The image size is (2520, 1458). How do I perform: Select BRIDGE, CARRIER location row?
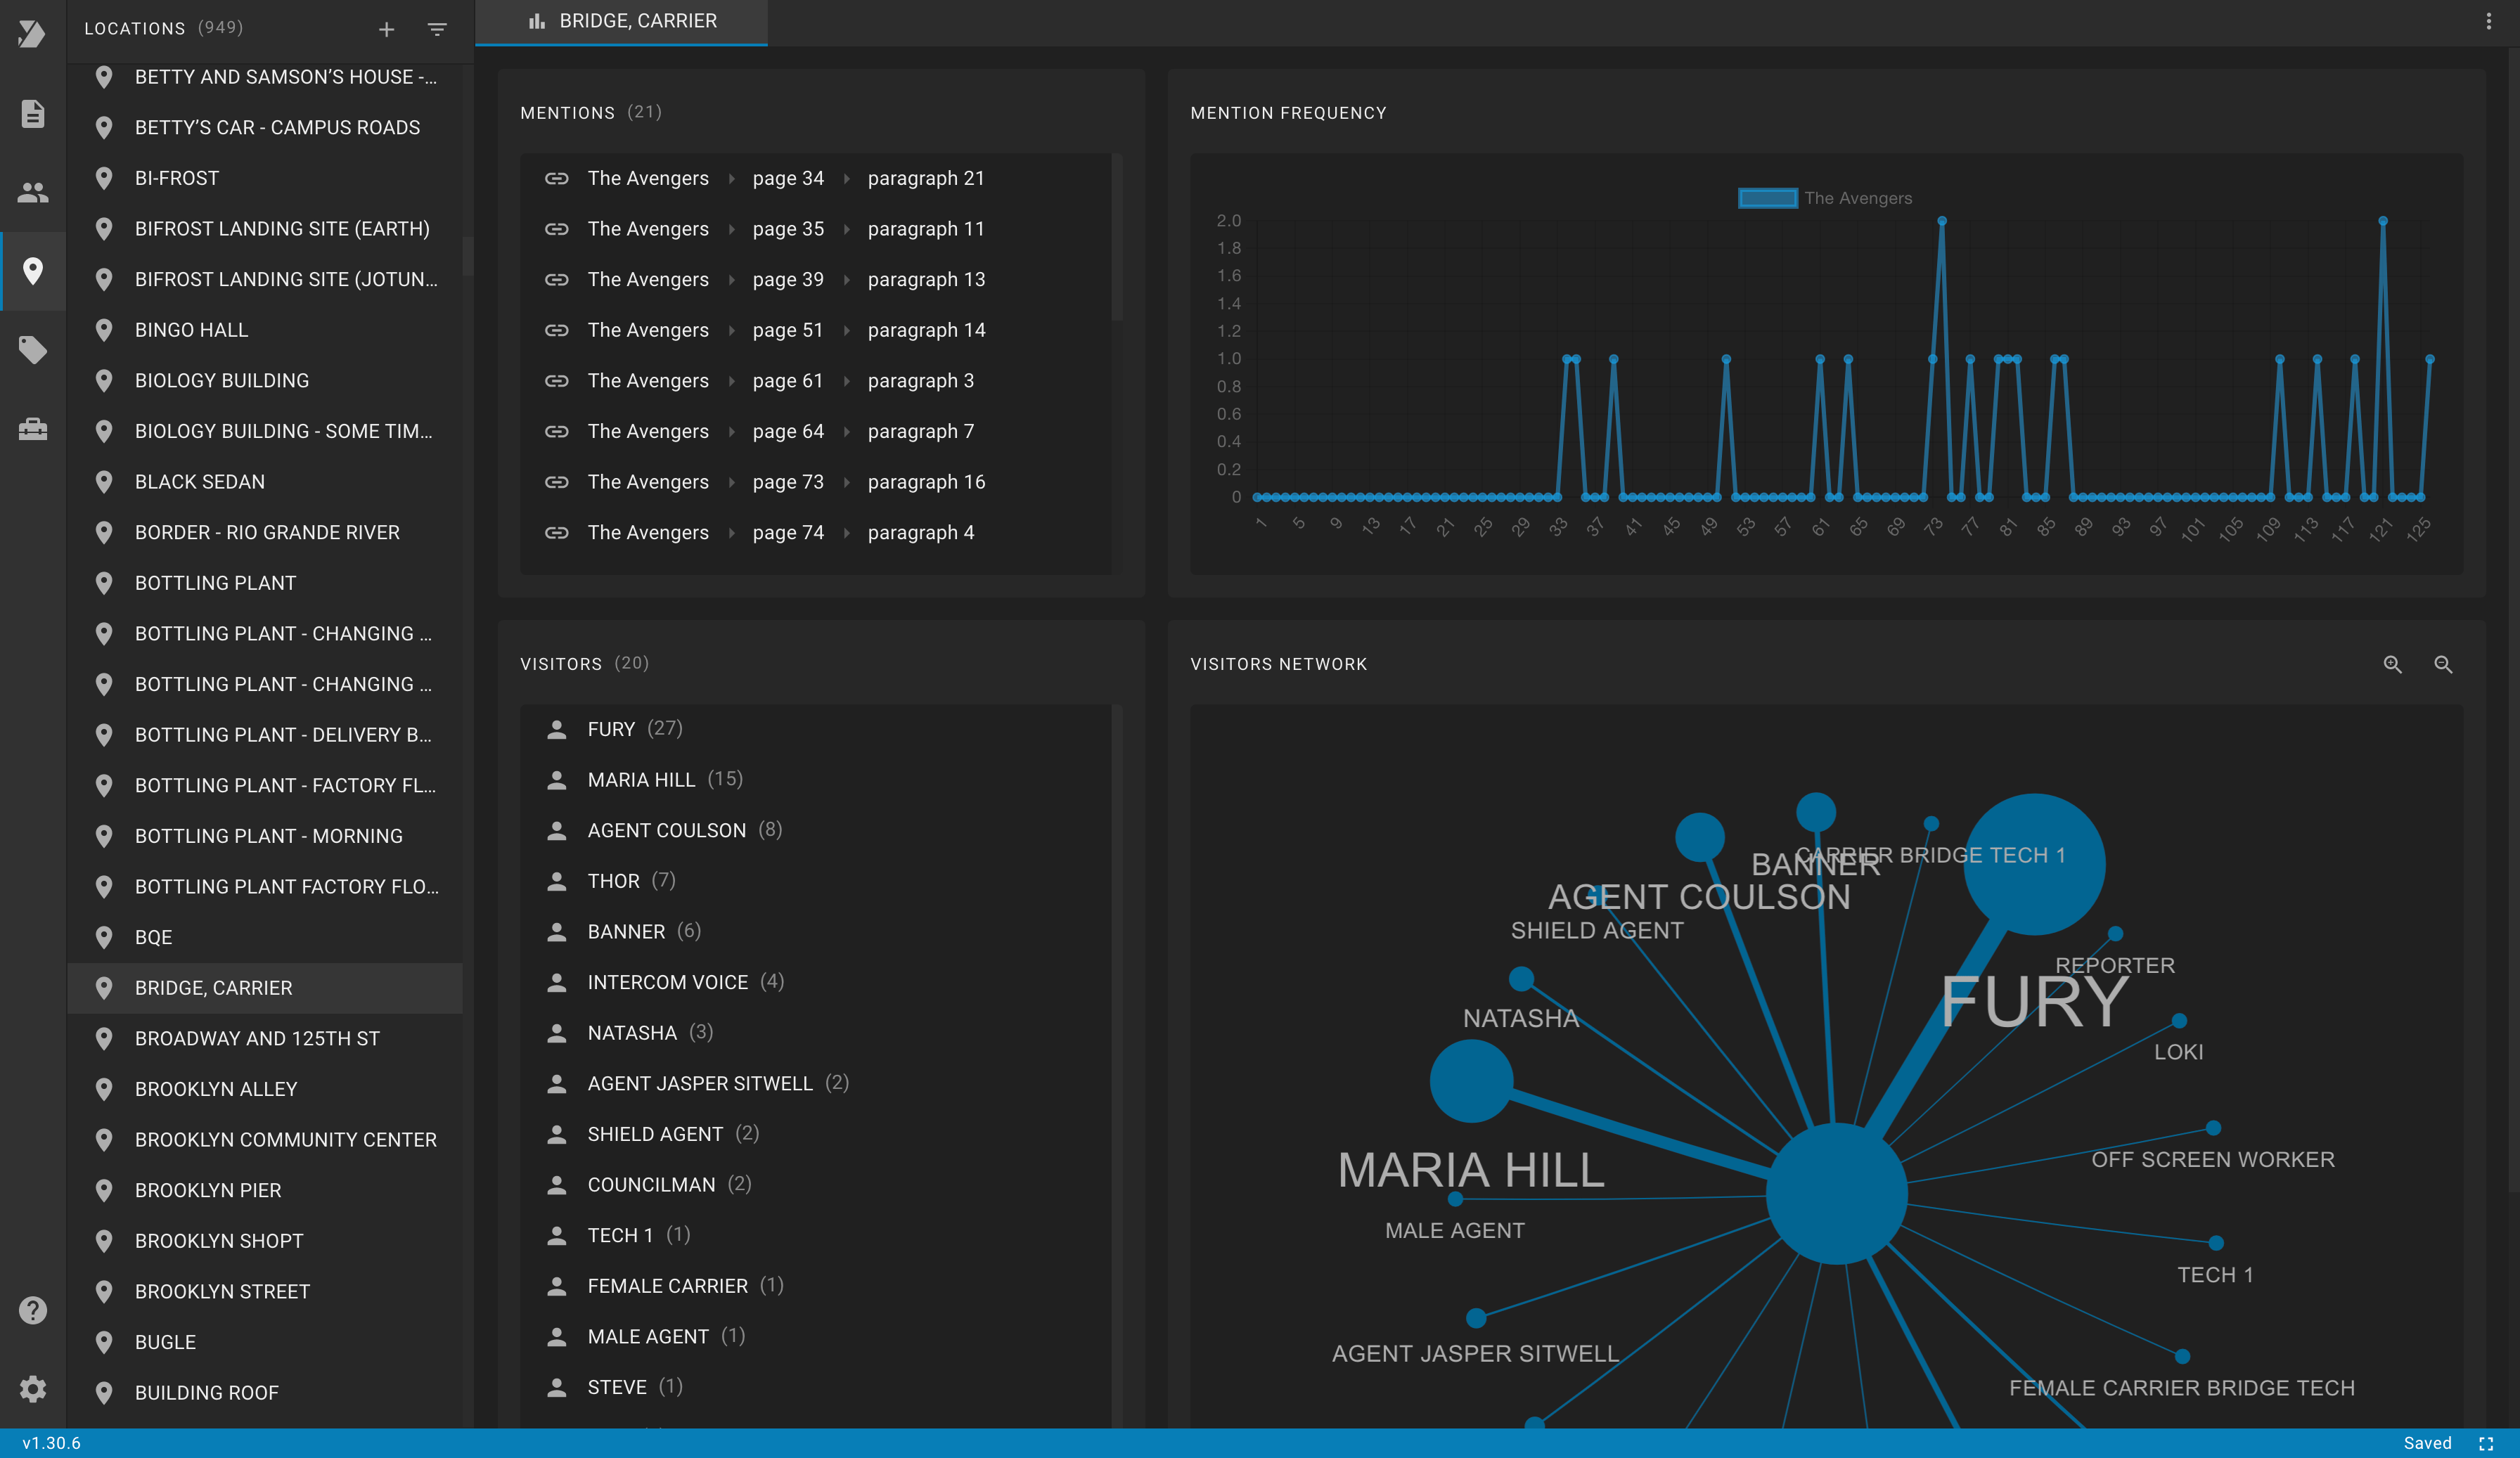[265, 988]
